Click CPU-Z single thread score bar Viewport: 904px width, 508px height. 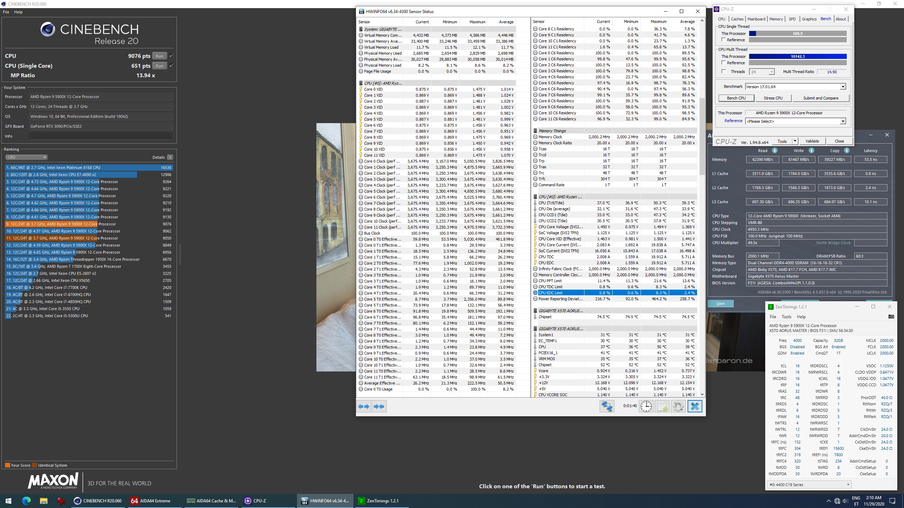pyautogui.click(x=798, y=34)
